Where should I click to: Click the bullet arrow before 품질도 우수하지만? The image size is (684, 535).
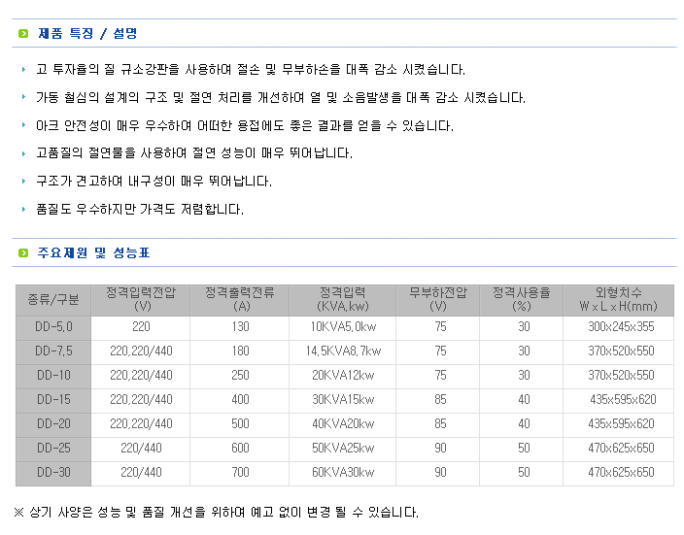pyautogui.click(x=24, y=210)
